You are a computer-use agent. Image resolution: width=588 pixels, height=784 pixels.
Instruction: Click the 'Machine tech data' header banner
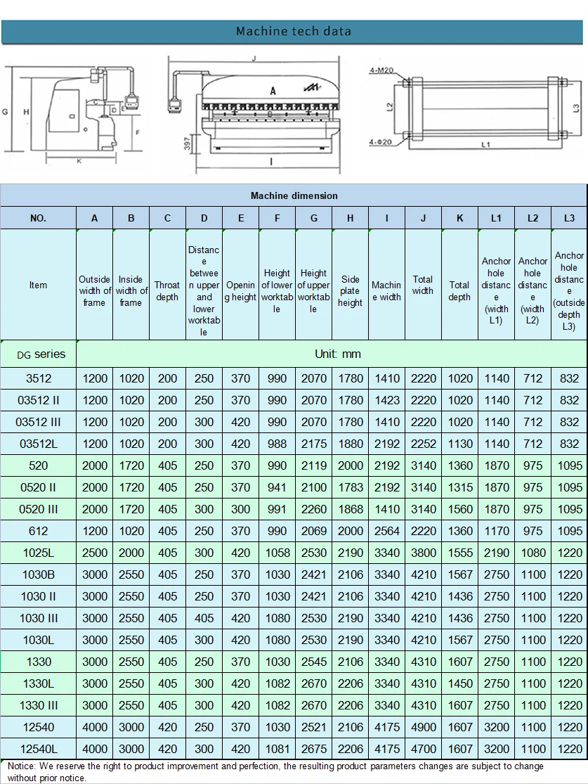tap(292, 32)
